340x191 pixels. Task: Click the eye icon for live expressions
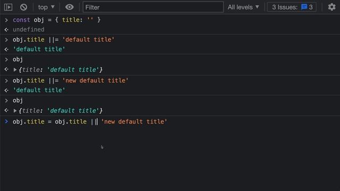pyautogui.click(x=70, y=7)
